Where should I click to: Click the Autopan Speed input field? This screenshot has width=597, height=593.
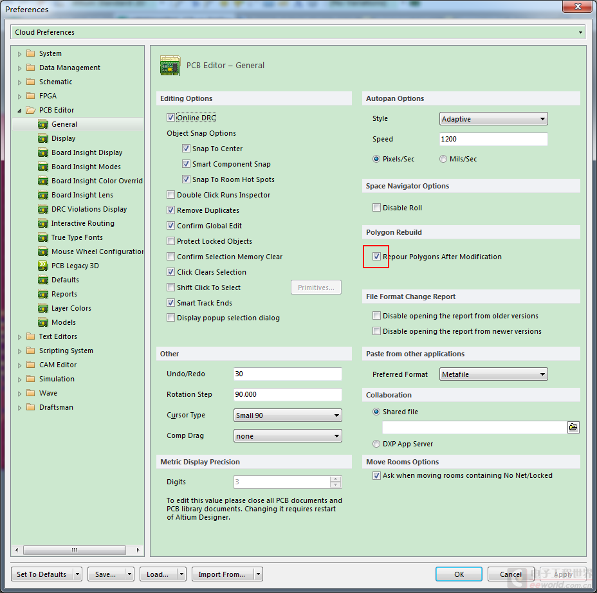(x=493, y=139)
